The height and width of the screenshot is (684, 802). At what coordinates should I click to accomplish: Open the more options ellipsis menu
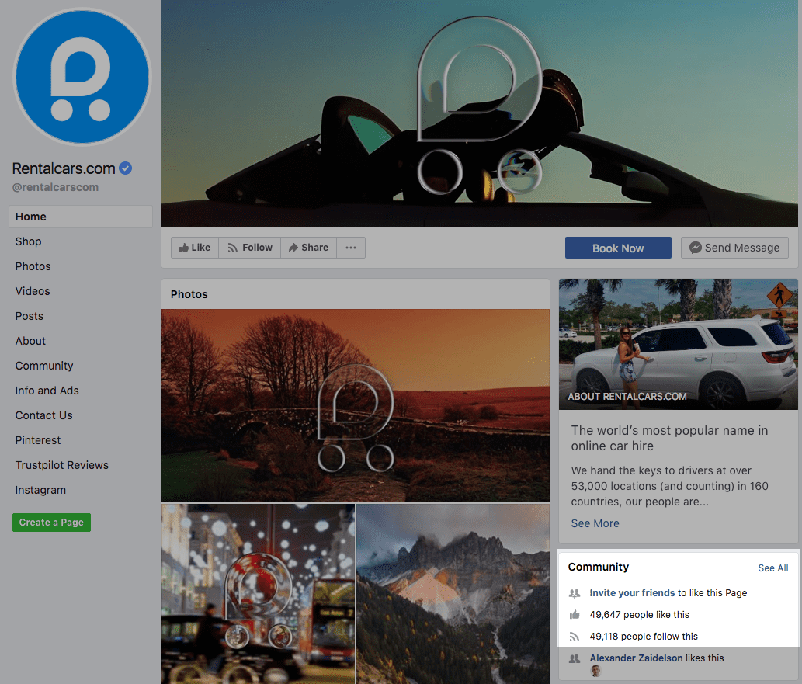point(351,247)
